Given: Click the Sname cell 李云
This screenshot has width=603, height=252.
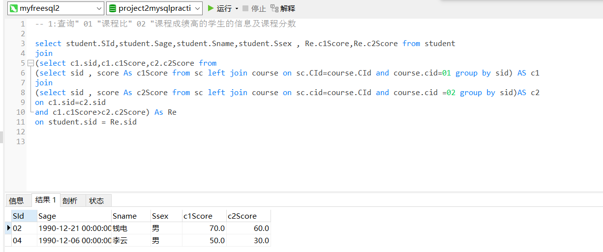Looking at the screenshot, I should click(131, 240).
